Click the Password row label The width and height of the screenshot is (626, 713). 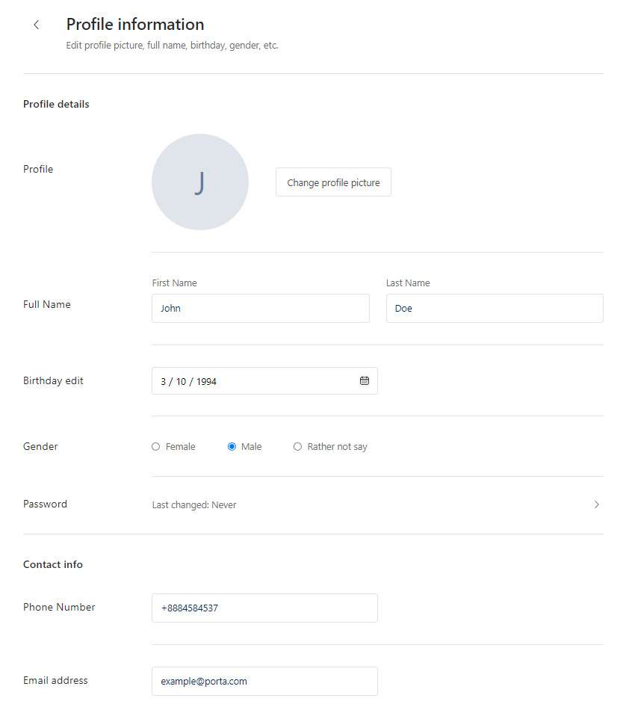click(x=45, y=504)
